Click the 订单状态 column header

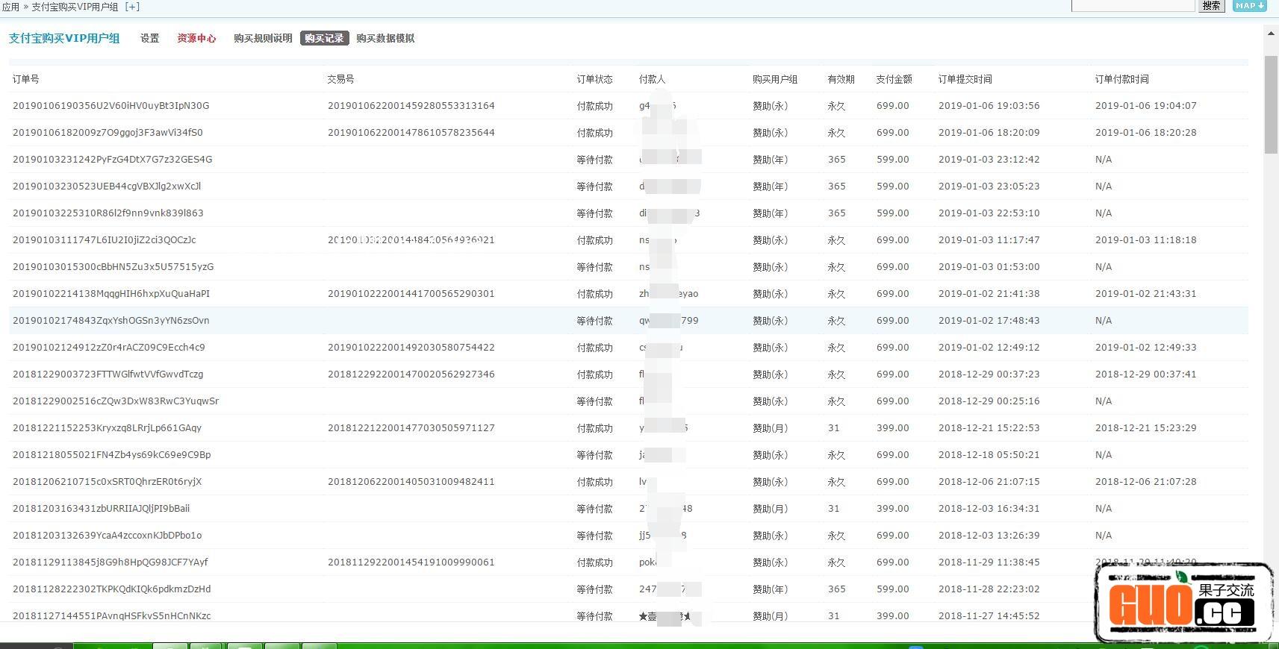[594, 79]
